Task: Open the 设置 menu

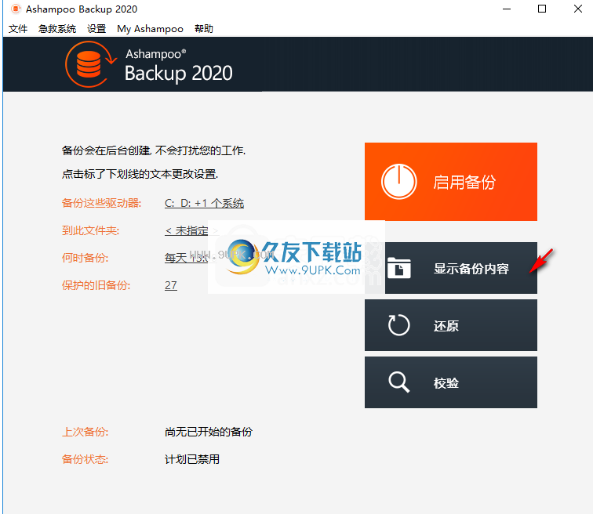Action: click(96, 29)
